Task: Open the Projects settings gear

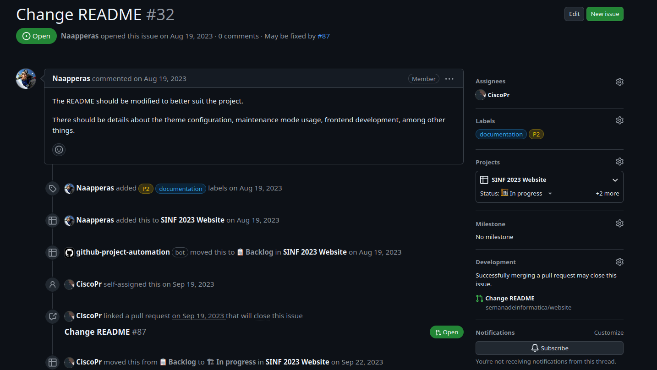Action: tap(619, 162)
